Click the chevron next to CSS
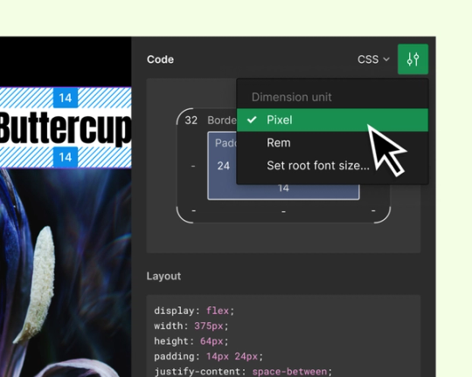472x377 pixels. coord(386,59)
